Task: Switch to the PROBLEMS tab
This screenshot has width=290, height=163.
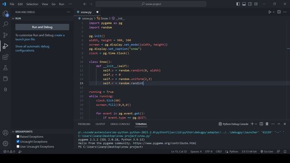Action: click(x=84, y=124)
